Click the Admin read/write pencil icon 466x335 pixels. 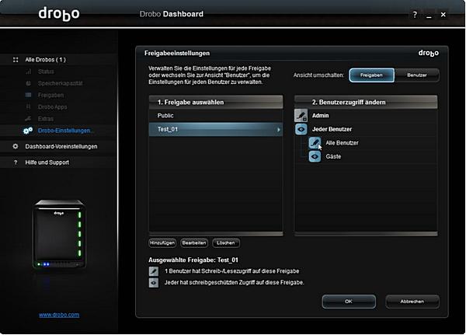tap(301, 116)
